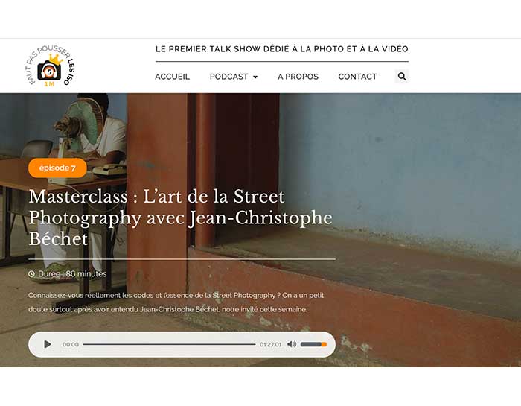The height and width of the screenshot is (406, 521).
Task: Seek along the audio progress bar
Action: click(169, 344)
